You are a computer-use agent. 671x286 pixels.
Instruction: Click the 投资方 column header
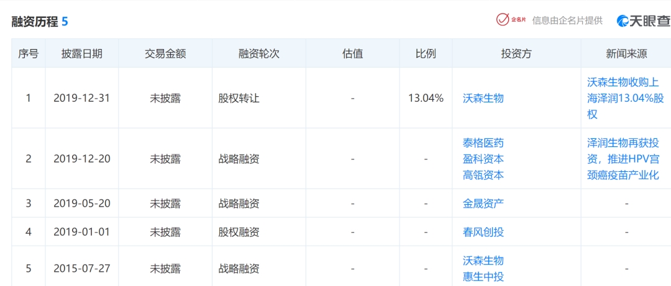[x=516, y=53]
